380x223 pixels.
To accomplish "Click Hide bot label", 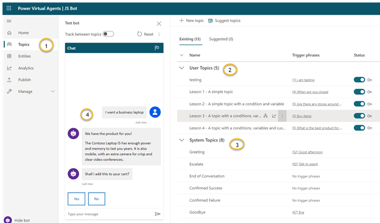I will click(22, 221).
